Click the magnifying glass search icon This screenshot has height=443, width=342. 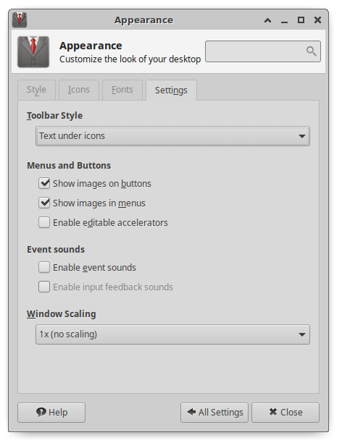[x=311, y=51]
